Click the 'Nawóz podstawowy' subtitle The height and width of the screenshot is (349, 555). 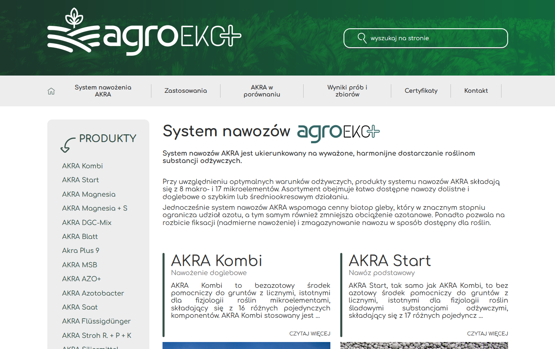click(382, 273)
